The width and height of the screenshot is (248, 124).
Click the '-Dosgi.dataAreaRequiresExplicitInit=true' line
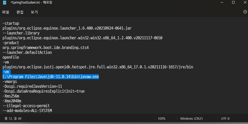point(44,91)
